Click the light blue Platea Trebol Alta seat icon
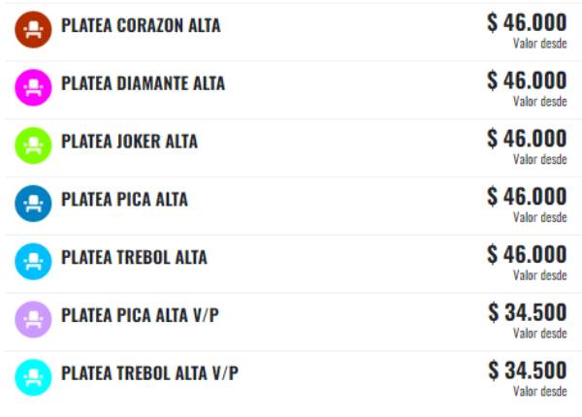582x417 pixels. coord(33,261)
